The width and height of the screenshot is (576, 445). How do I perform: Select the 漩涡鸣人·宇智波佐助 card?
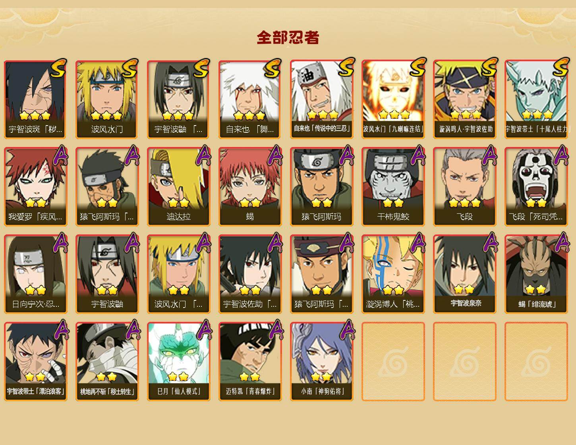(464, 99)
